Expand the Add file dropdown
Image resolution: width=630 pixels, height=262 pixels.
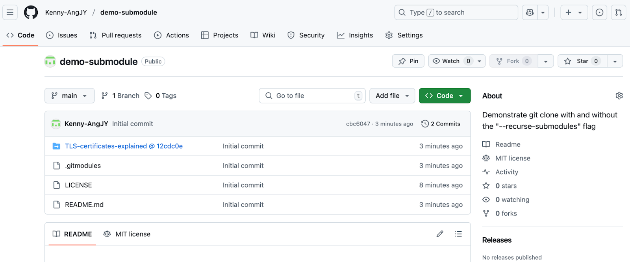[392, 96]
